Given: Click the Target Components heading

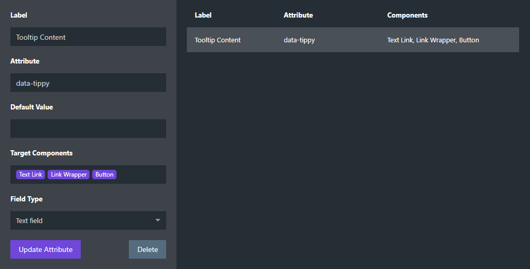Looking at the screenshot, I should point(41,153).
